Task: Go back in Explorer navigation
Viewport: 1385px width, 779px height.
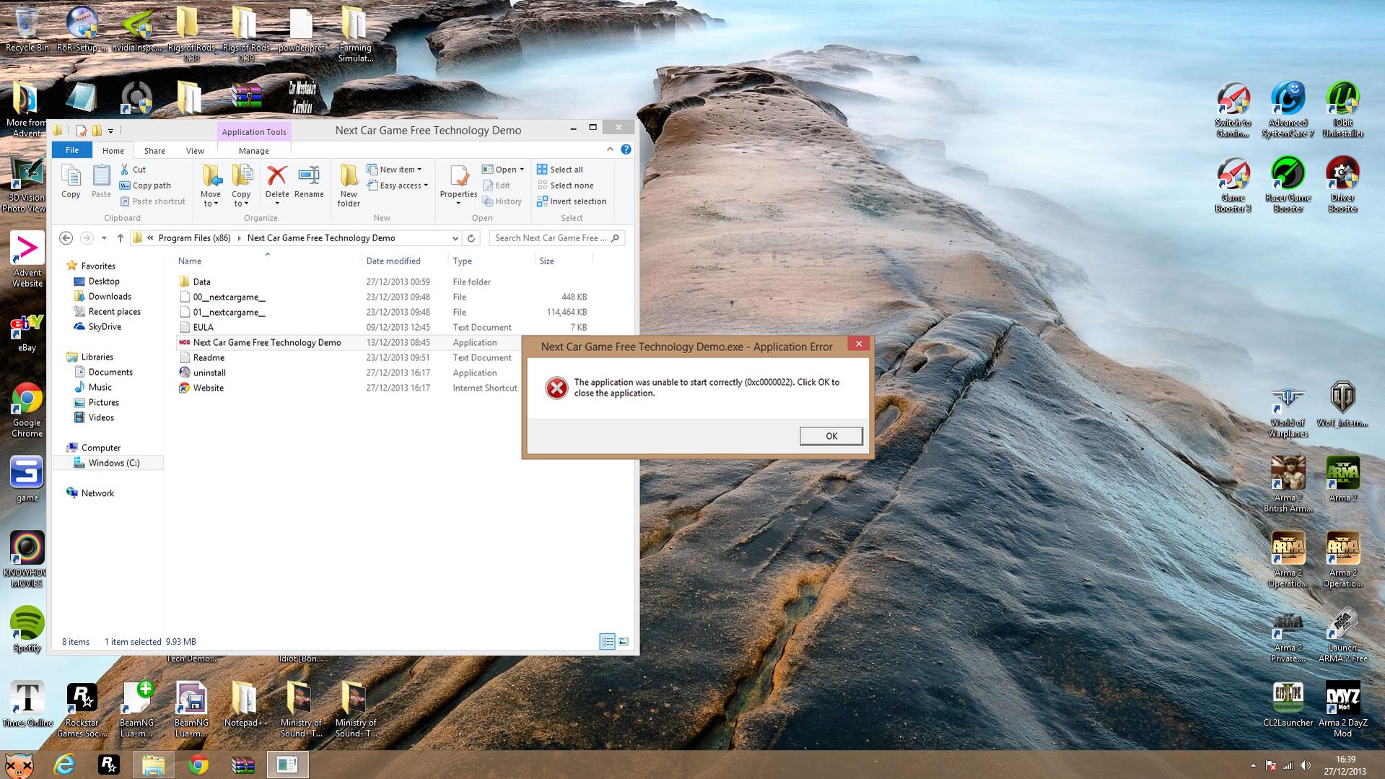Action: (66, 238)
